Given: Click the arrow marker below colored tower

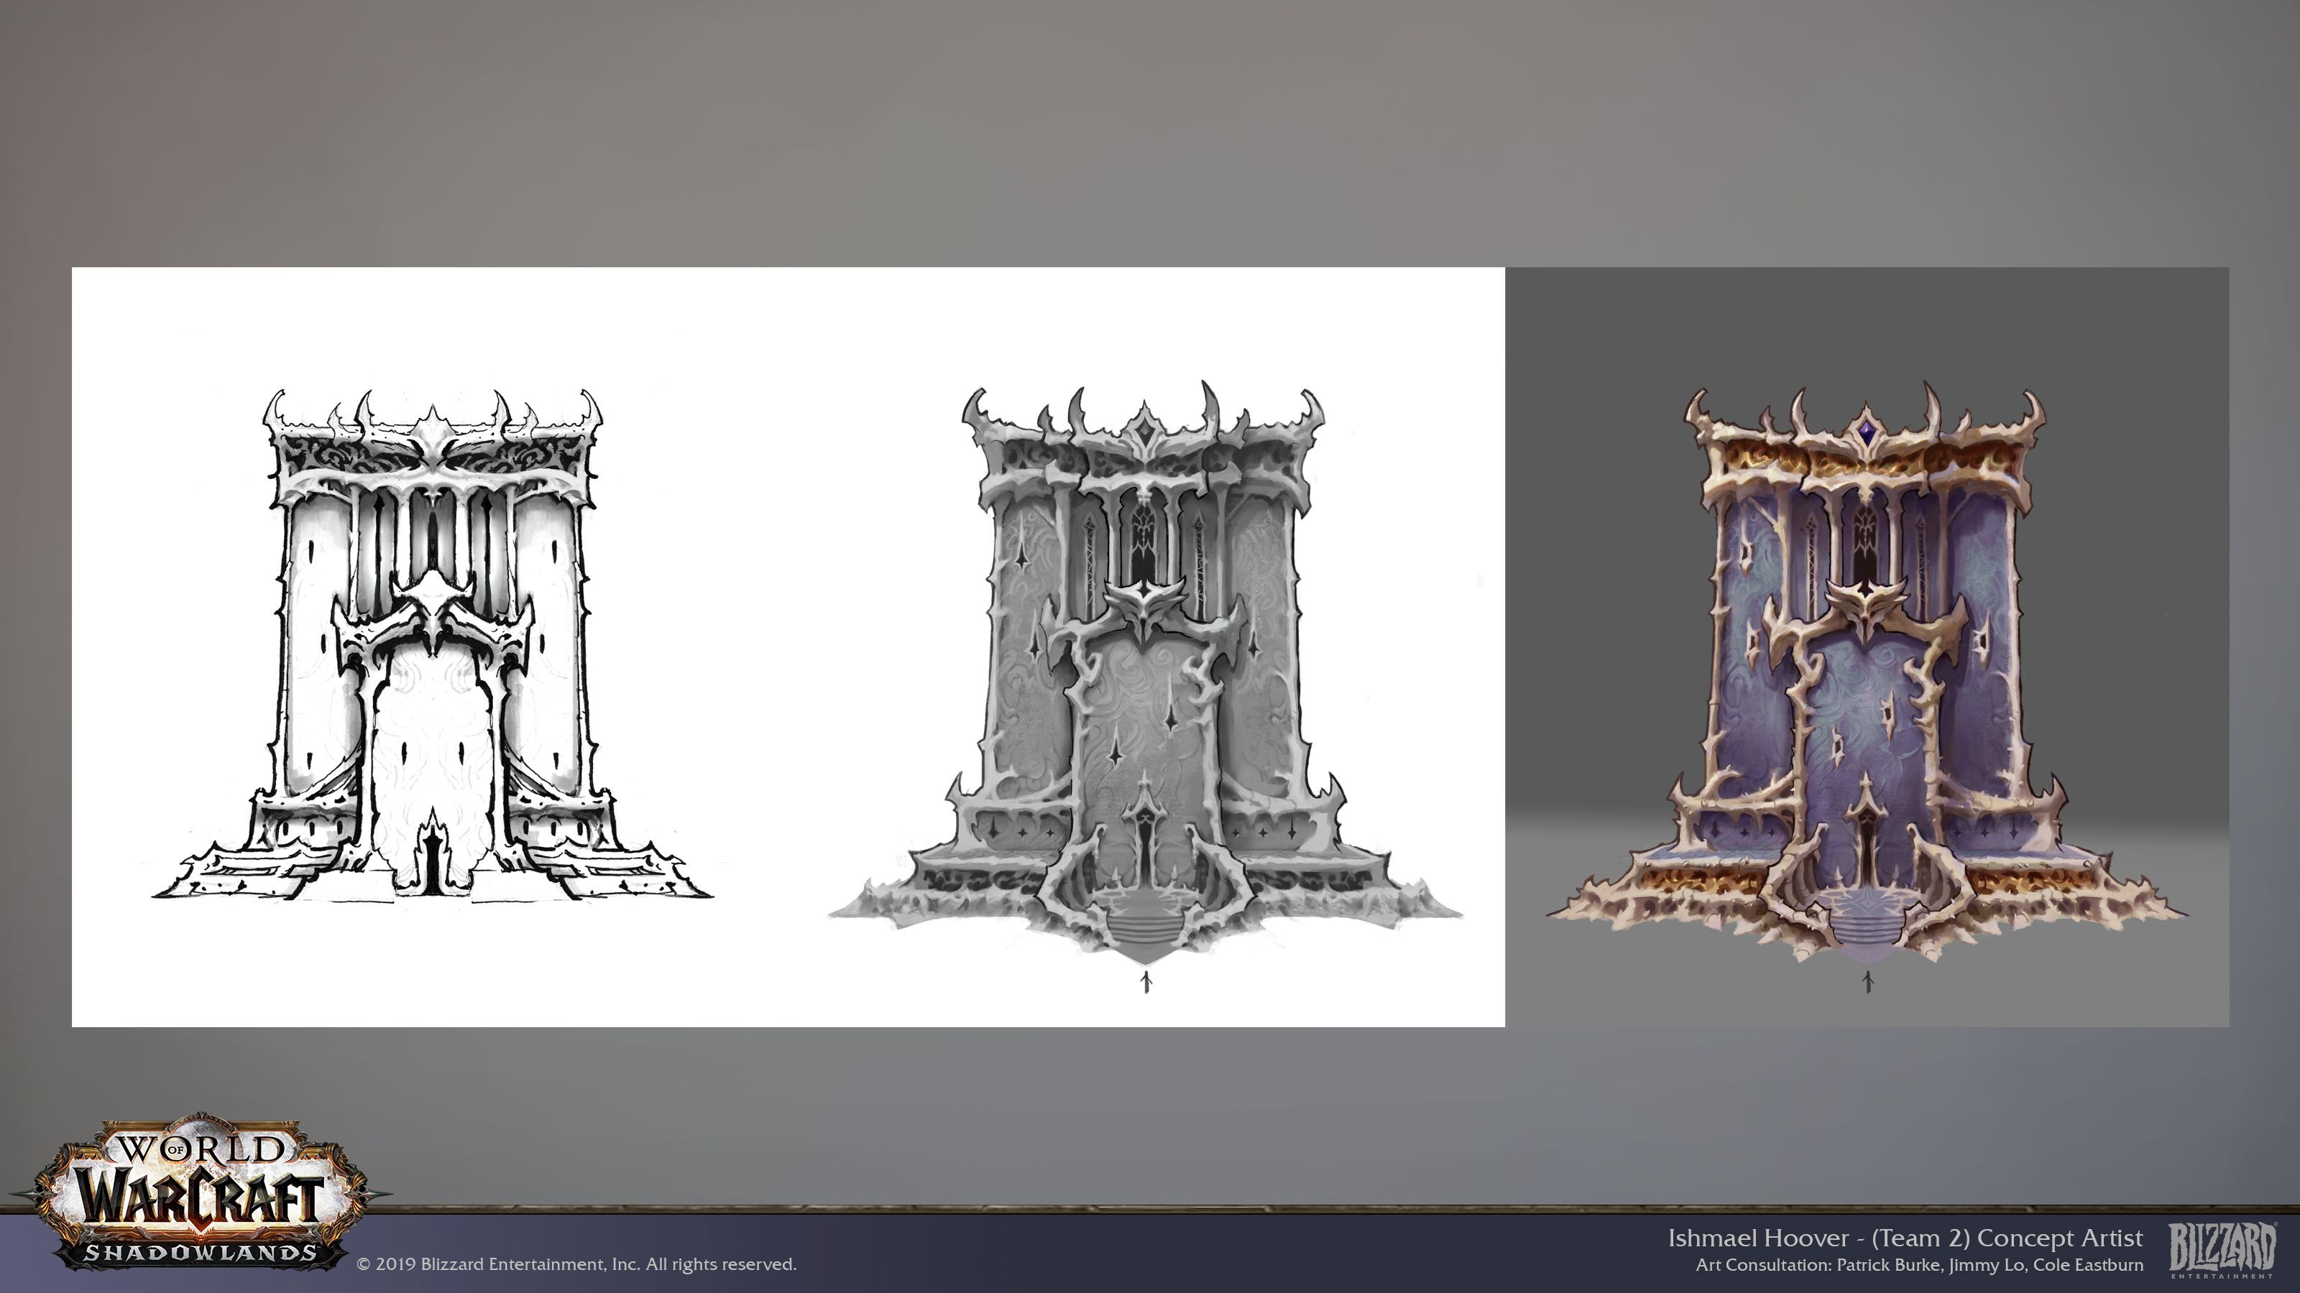Looking at the screenshot, I should [x=1867, y=981].
